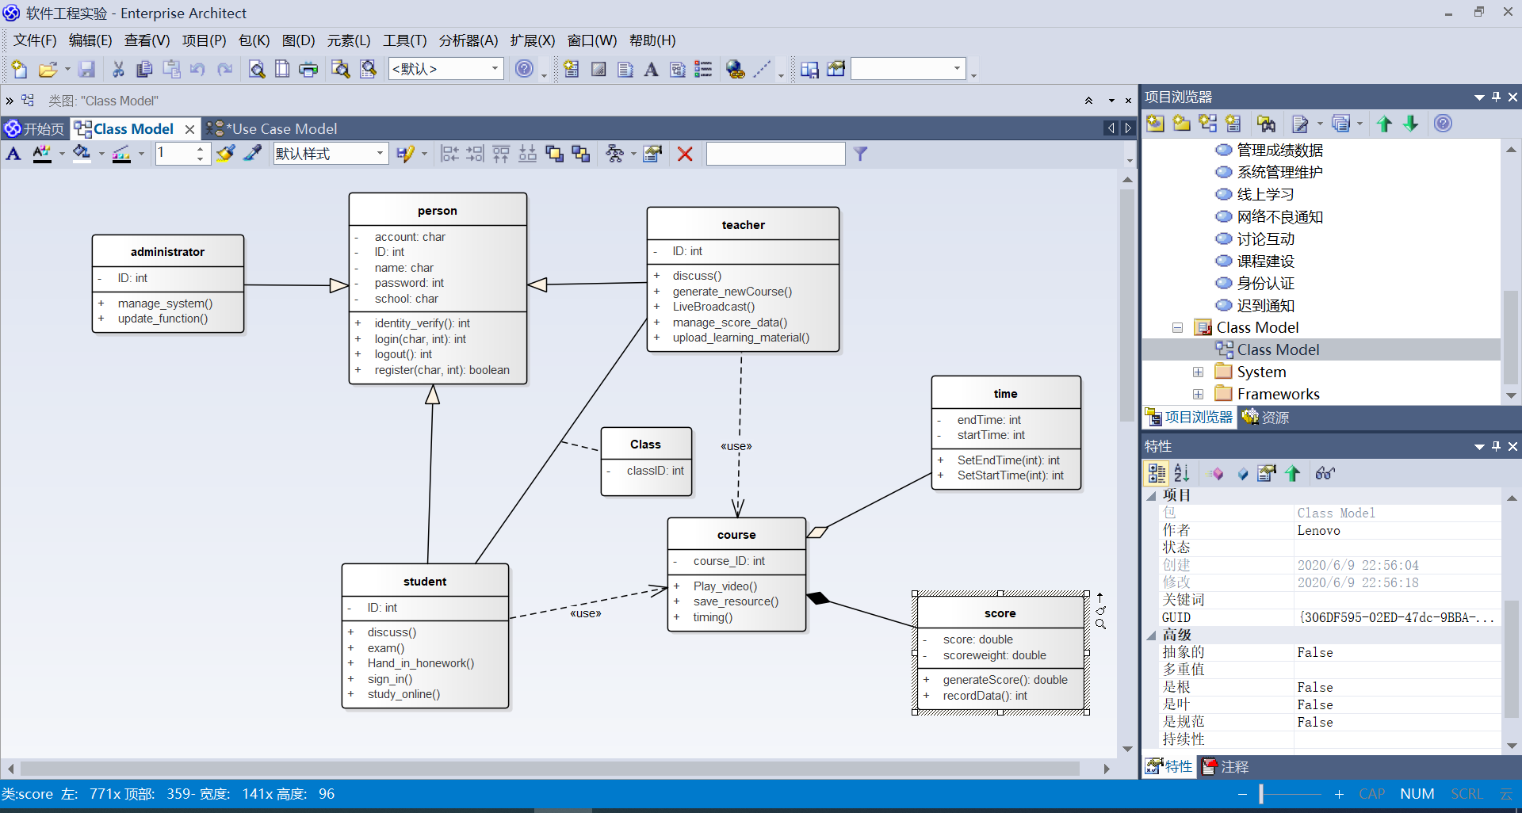Expand the System folder in project tree
The width and height of the screenshot is (1522, 813).
click(1198, 372)
